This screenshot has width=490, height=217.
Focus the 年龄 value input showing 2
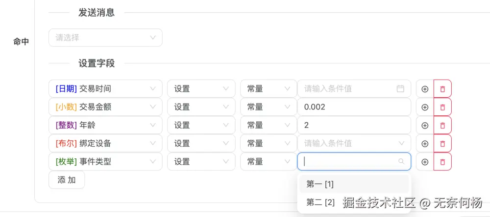coord(354,125)
